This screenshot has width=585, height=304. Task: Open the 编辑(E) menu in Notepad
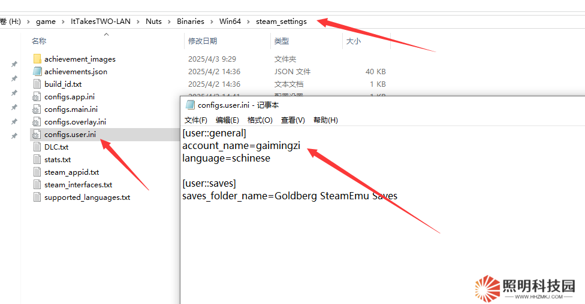click(227, 120)
